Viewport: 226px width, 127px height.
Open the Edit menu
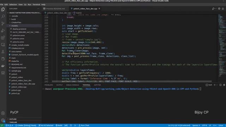click(6, 5)
